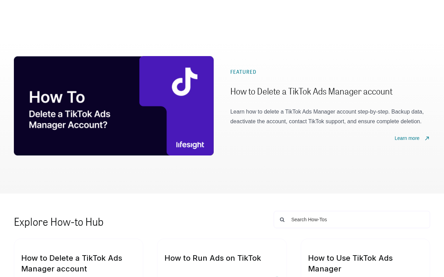Click the Search How-Tos placeholder text

pos(309,220)
